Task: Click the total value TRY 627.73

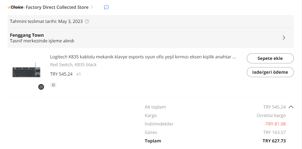Action: [274, 141]
